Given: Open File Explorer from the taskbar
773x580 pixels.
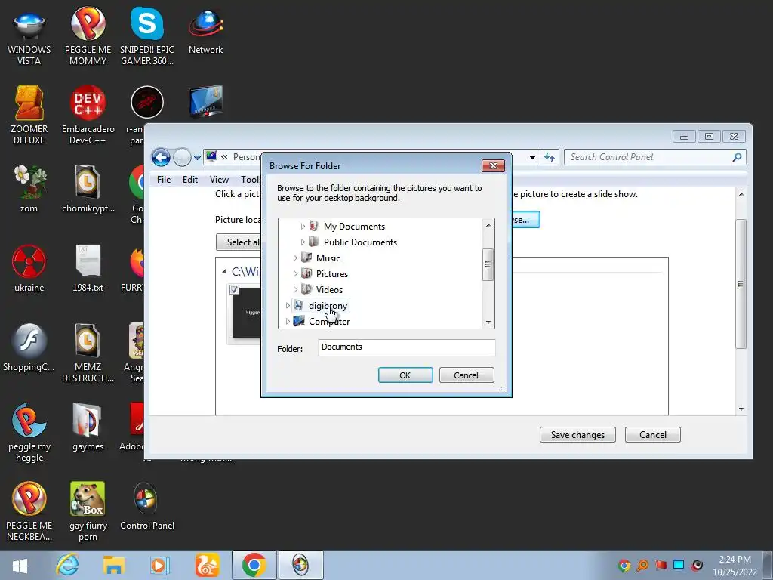Looking at the screenshot, I should [x=114, y=565].
